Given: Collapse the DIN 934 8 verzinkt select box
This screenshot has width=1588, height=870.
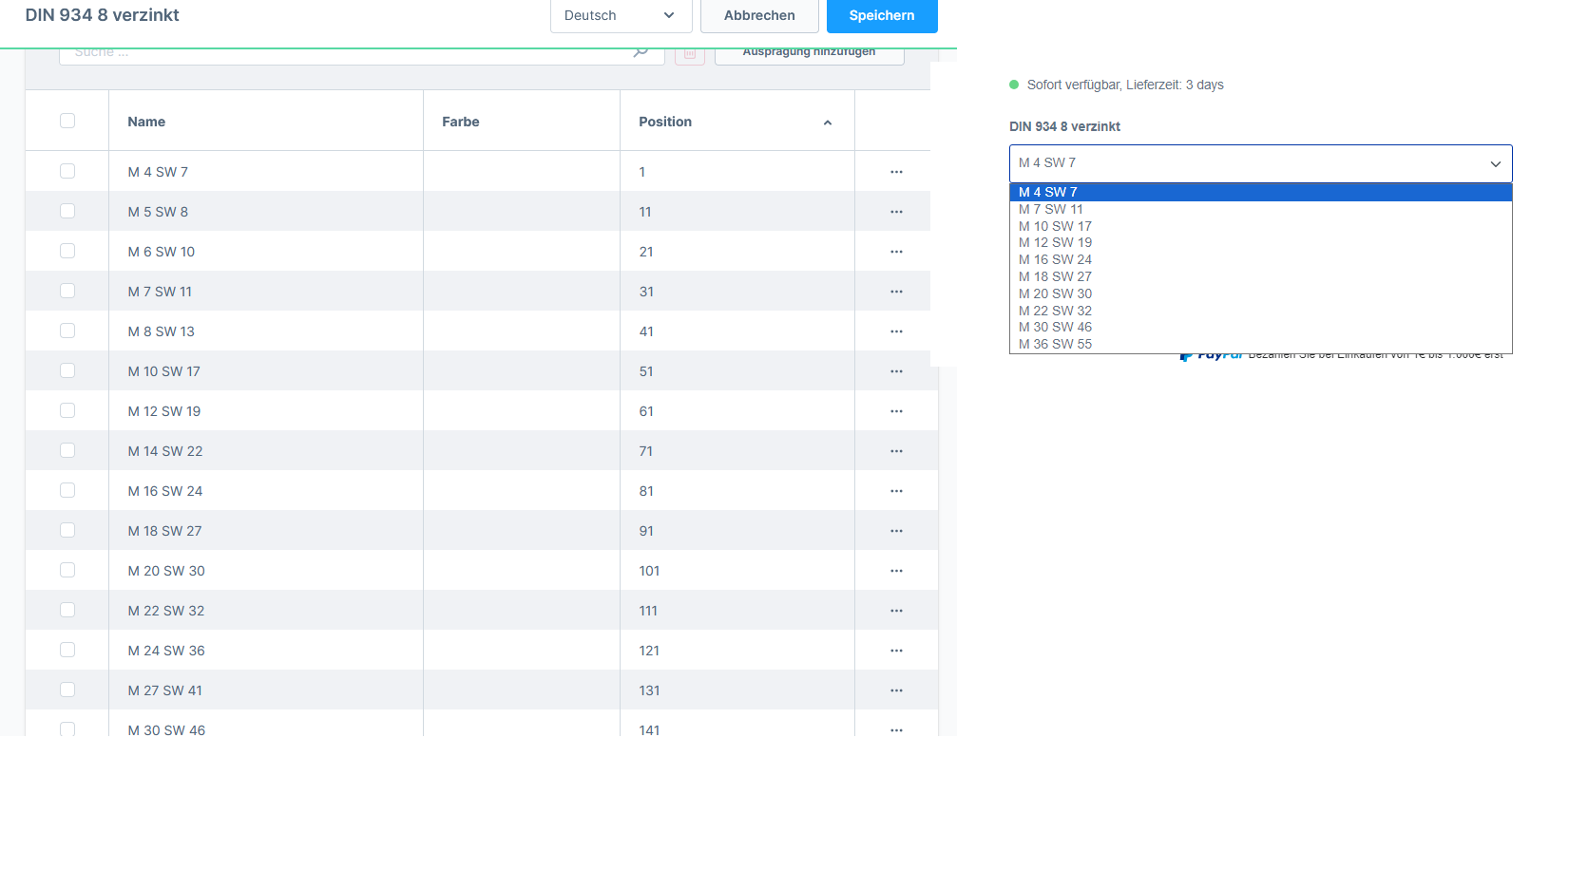Looking at the screenshot, I should [x=1260, y=163].
